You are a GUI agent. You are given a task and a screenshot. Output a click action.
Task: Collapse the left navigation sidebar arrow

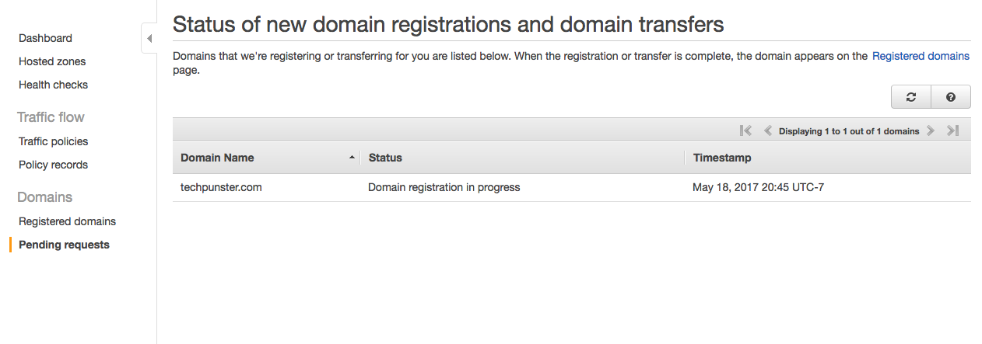[149, 38]
